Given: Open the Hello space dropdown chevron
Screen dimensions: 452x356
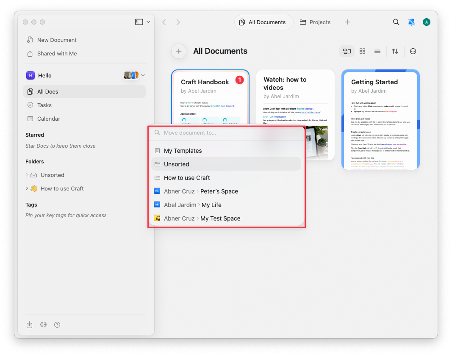Looking at the screenshot, I should [143, 75].
